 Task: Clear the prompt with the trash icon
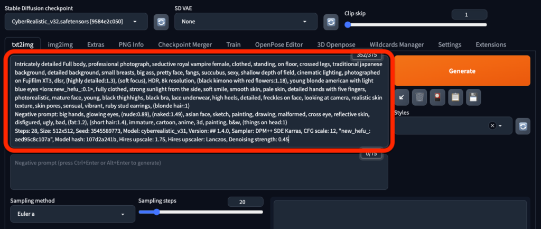(x=419, y=98)
